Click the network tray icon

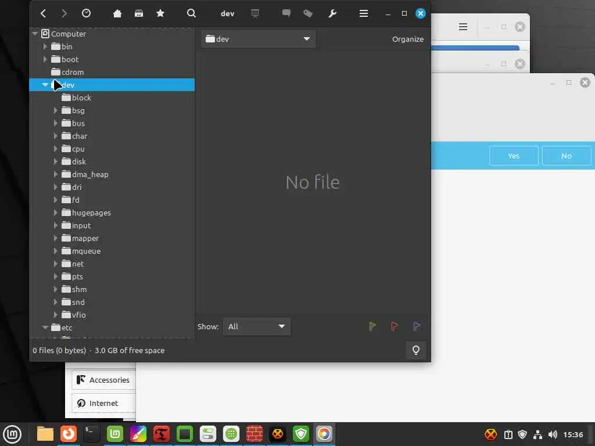[x=537, y=434]
